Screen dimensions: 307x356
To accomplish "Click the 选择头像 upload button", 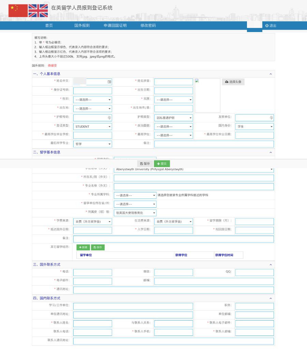I will pyautogui.click(x=233, y=82).
